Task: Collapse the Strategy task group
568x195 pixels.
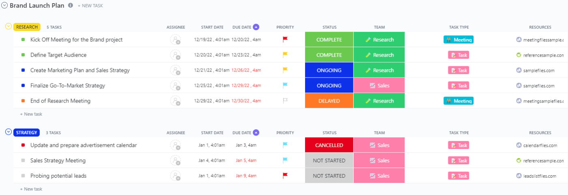Action: (8, 132)
